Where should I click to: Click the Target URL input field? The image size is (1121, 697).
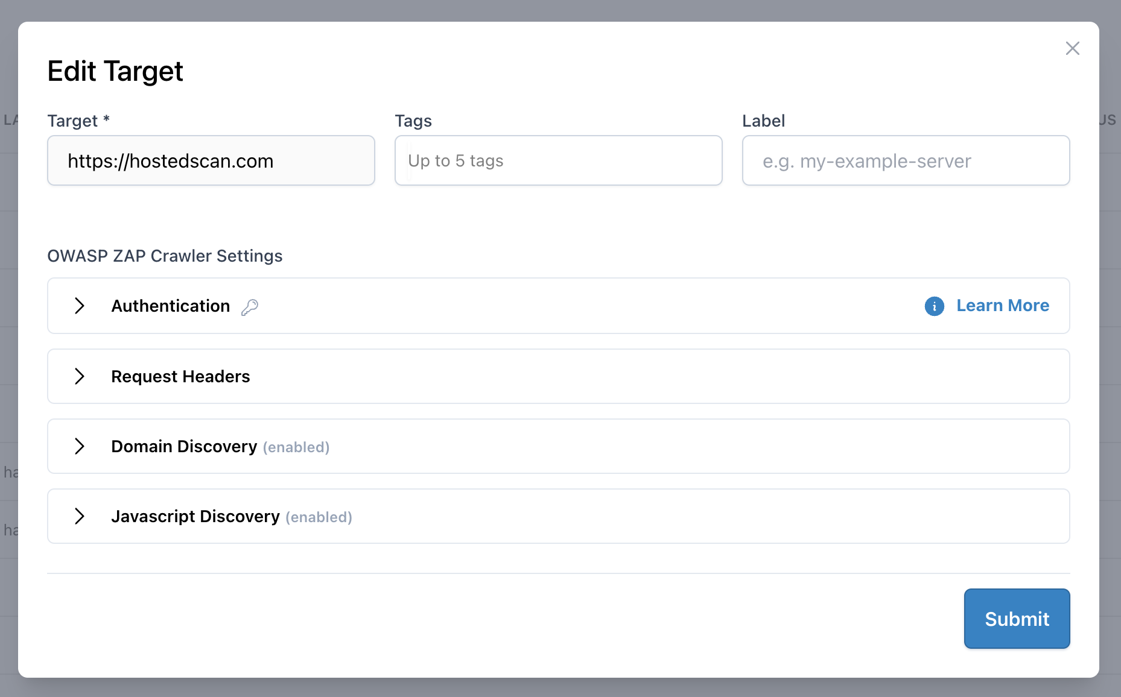coord(211,161)
